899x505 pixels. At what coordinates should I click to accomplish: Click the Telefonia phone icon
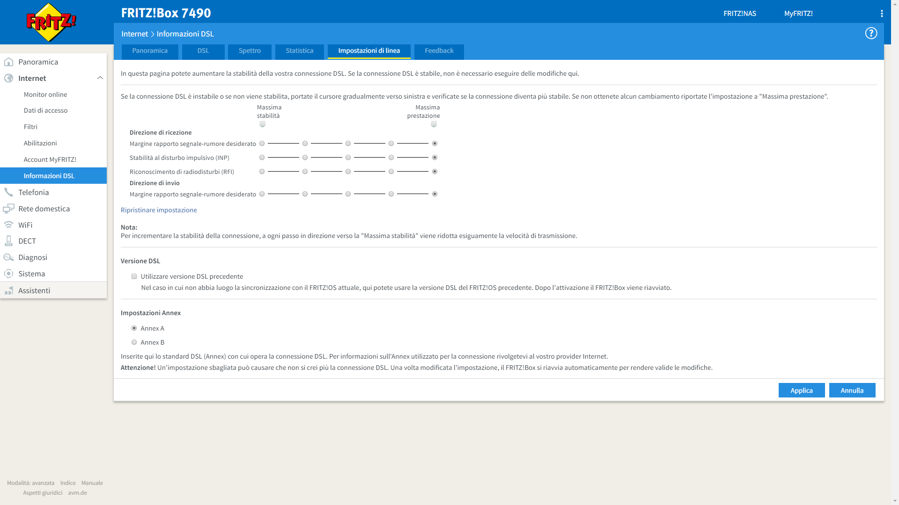(8, 192)
